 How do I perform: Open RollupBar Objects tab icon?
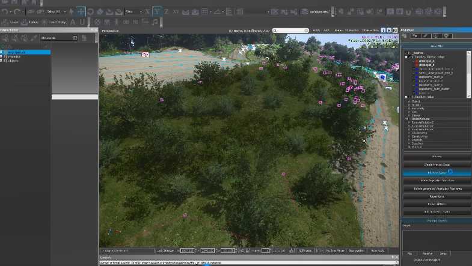click(404, 36)
